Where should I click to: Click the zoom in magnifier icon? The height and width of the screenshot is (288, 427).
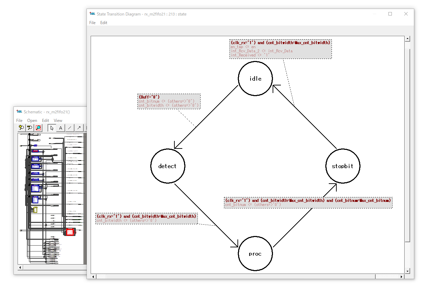point(21,128)
